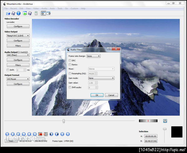Open the Audio menu in menu bar

[x=44, y=8]
